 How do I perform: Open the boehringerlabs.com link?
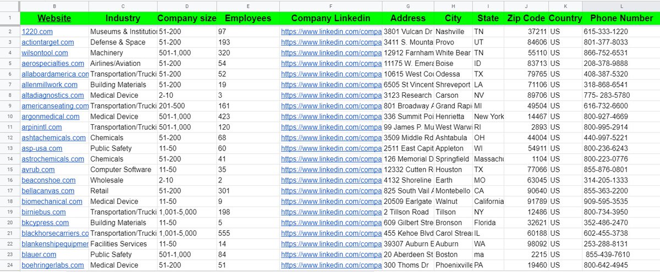click(x=53, y=265)
